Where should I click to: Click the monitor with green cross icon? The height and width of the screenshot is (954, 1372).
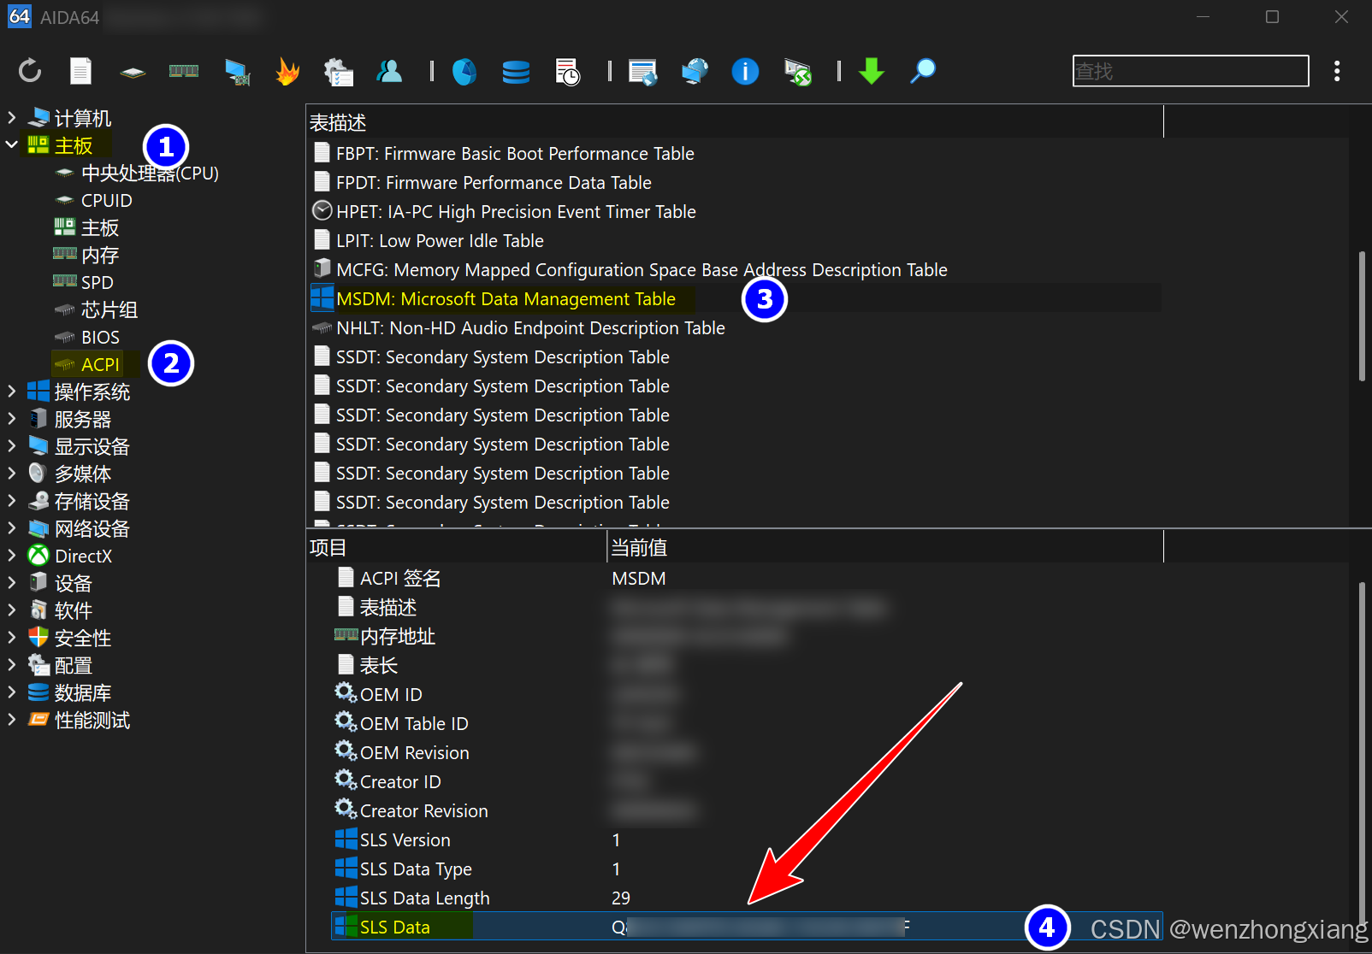click(797, 72)
